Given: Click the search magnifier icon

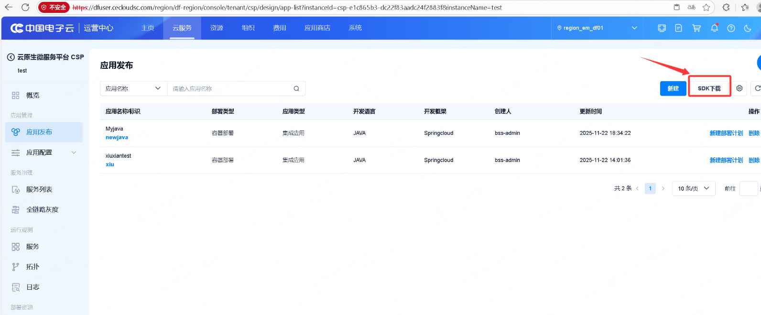Looking at the screenshot, I should pos(296,88).
